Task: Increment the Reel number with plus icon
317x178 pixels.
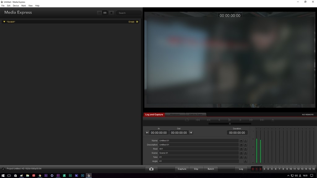Action: click(245, 149)
